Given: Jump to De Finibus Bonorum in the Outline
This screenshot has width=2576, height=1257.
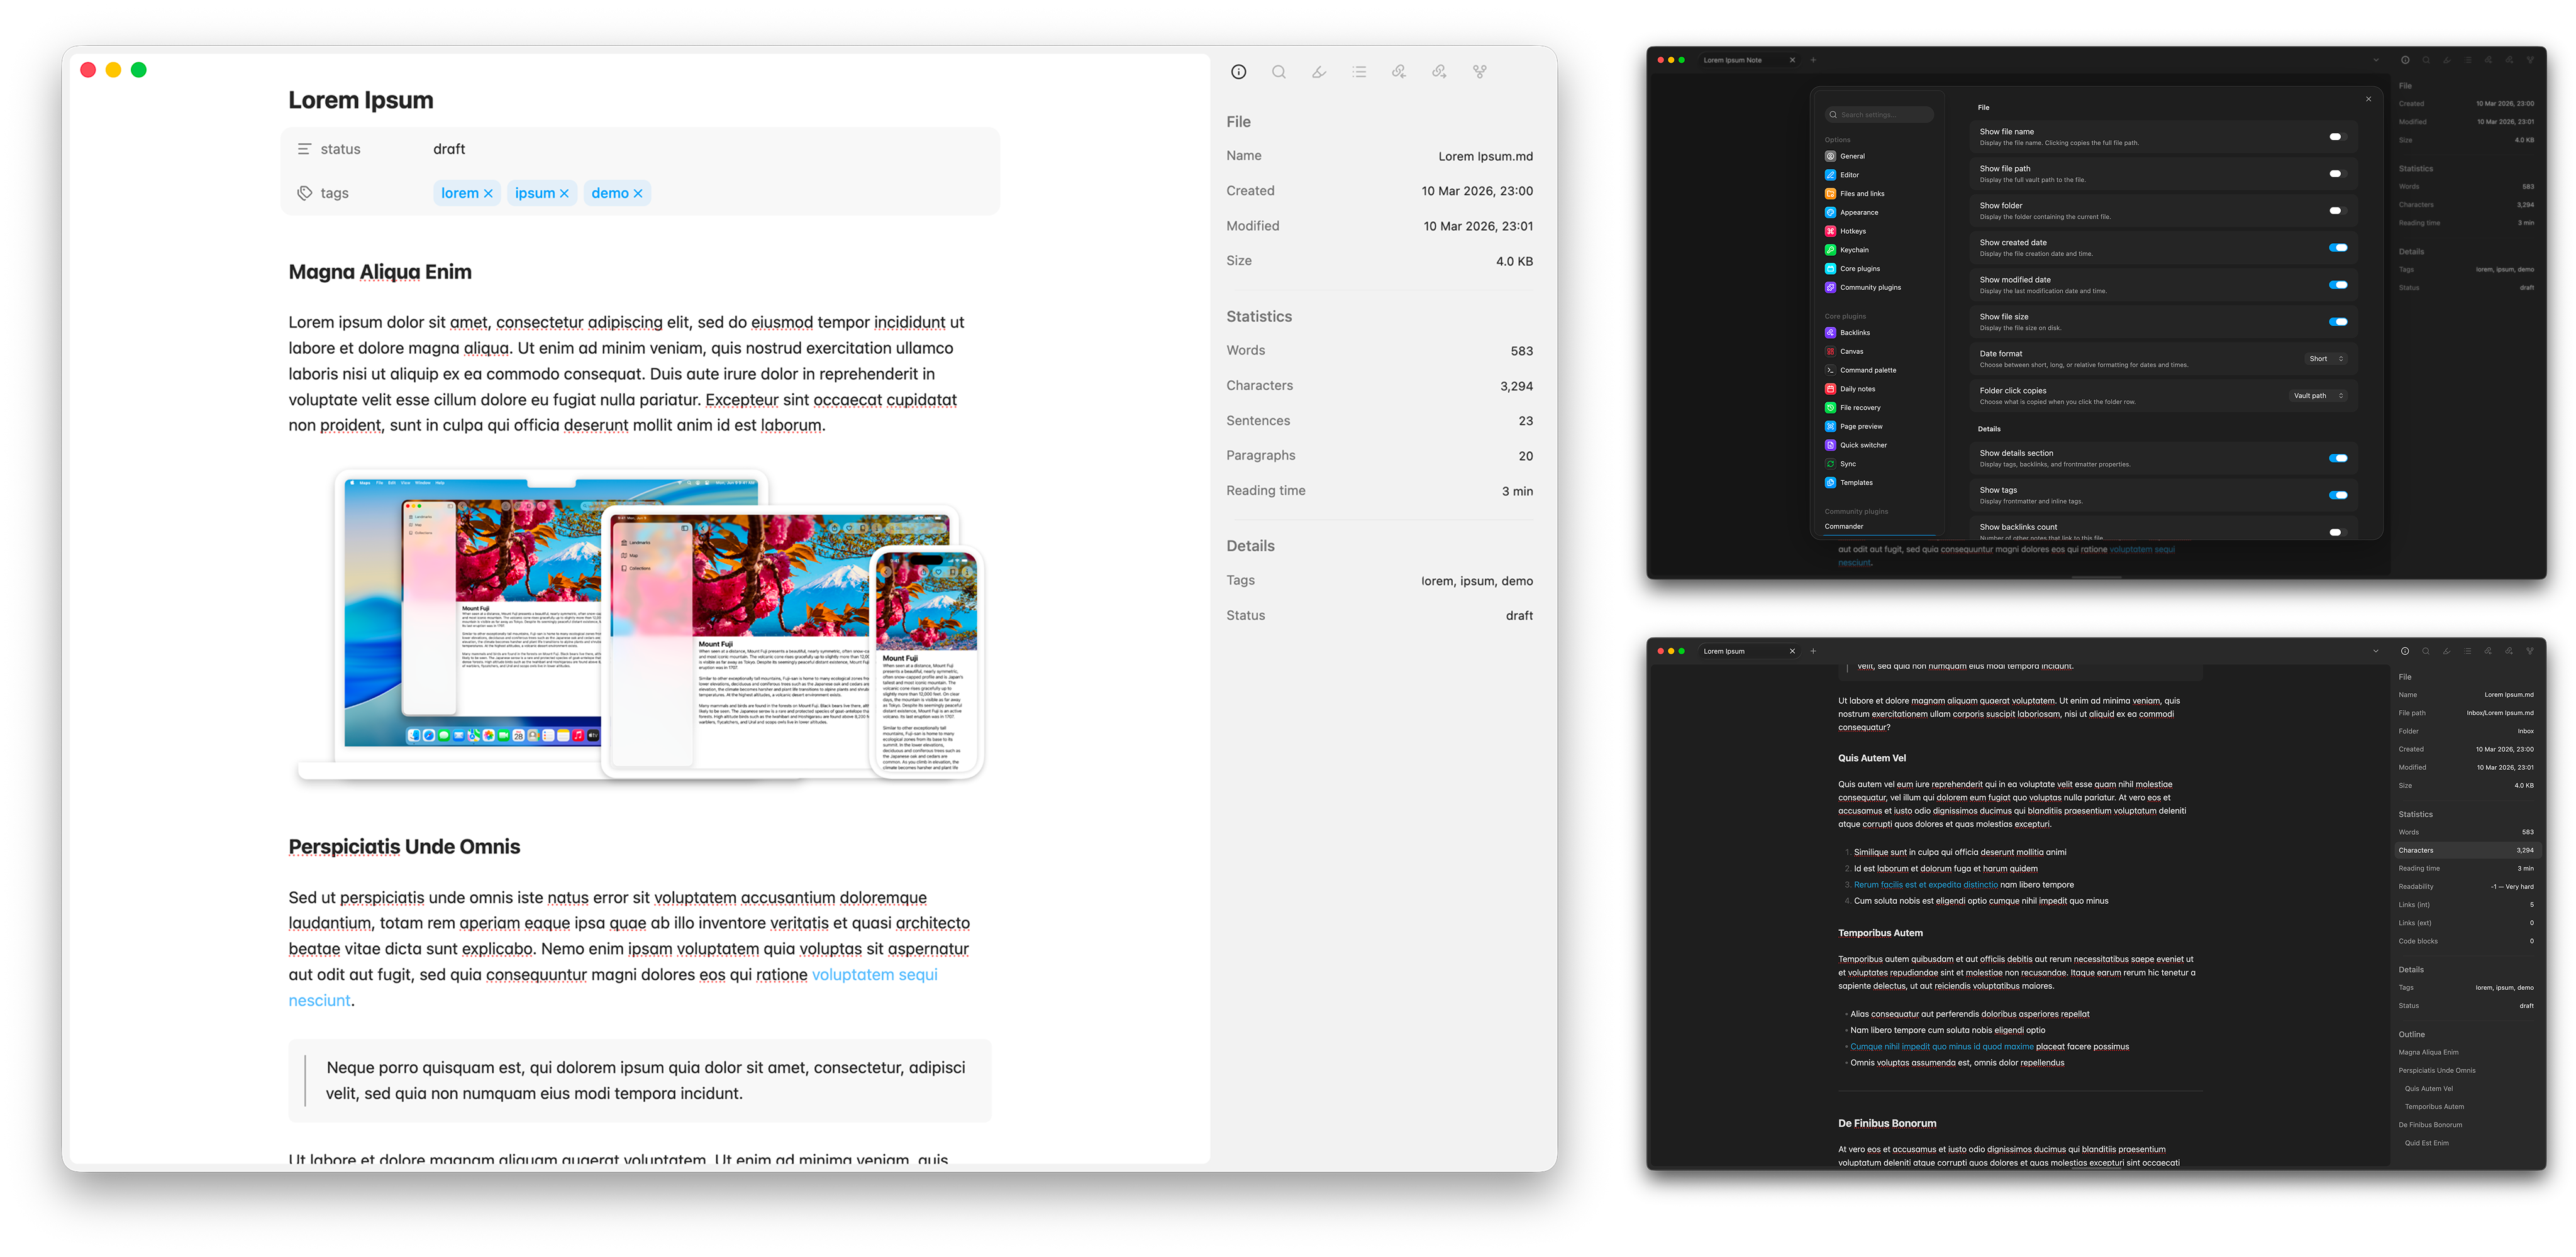Looking at the screenshot, I should (2430, 1124).
